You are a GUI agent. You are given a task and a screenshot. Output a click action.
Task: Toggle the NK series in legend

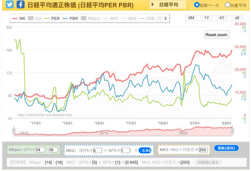(x=19, y=18)
